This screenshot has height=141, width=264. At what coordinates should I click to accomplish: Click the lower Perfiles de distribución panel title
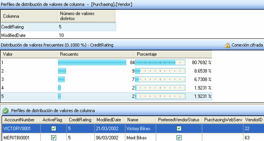coord(53,111)
